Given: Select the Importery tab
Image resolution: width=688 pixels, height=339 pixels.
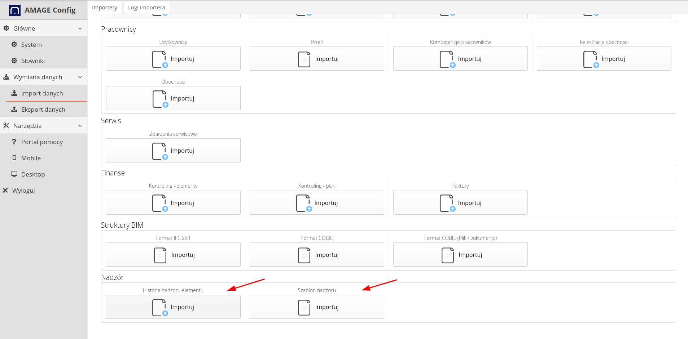Looking at the screenshot, I should point(105,8).
